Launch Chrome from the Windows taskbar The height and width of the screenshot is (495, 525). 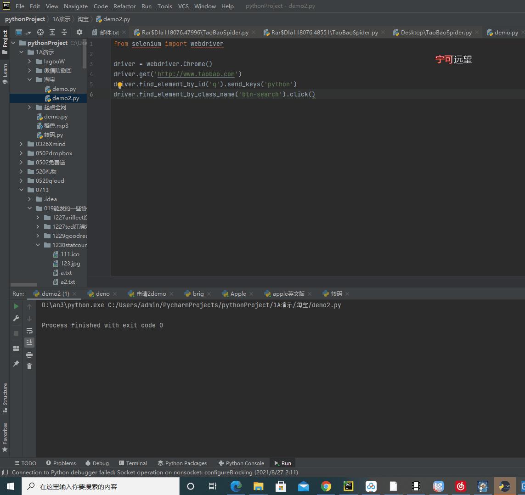tap(326, 486)
